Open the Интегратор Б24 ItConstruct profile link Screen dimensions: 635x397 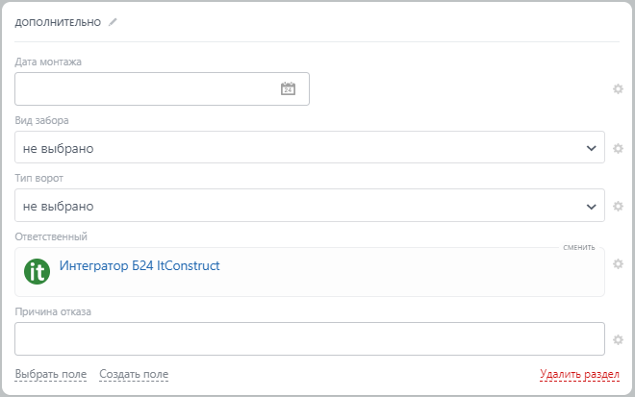point(140,265)
